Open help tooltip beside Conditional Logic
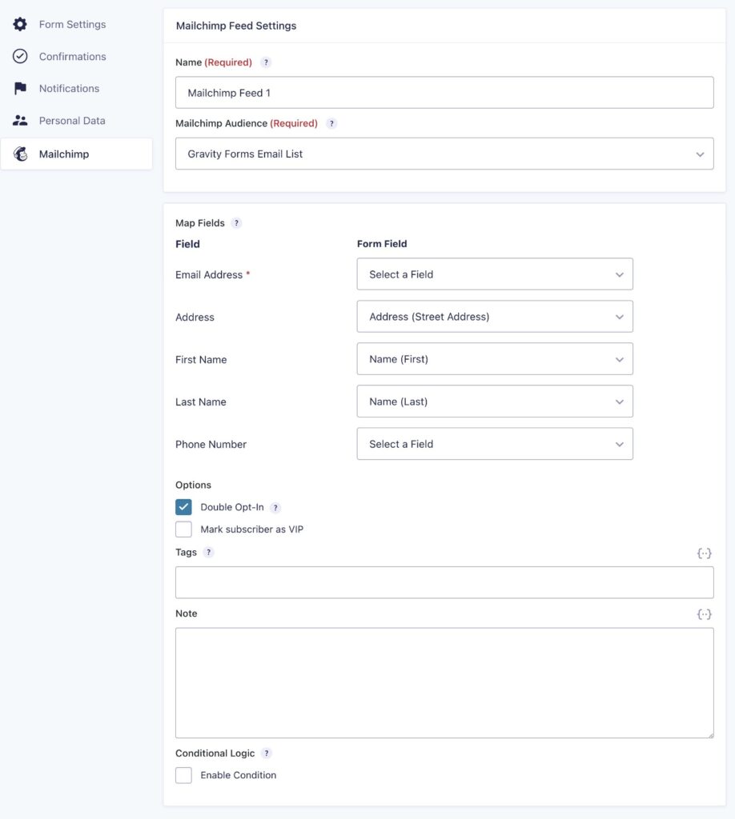 point(267,753)
